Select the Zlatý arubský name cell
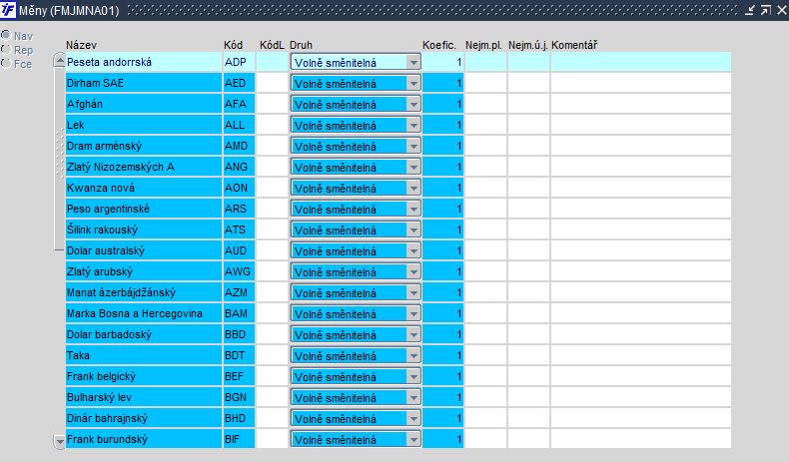Screen dimensions: 789x462 (144, 271)
